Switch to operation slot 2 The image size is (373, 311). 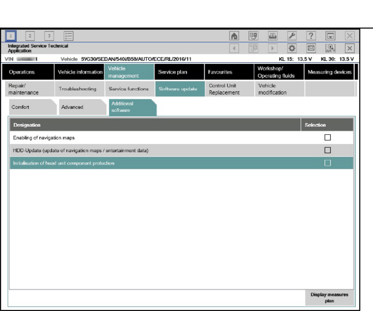tap(30, 36)
